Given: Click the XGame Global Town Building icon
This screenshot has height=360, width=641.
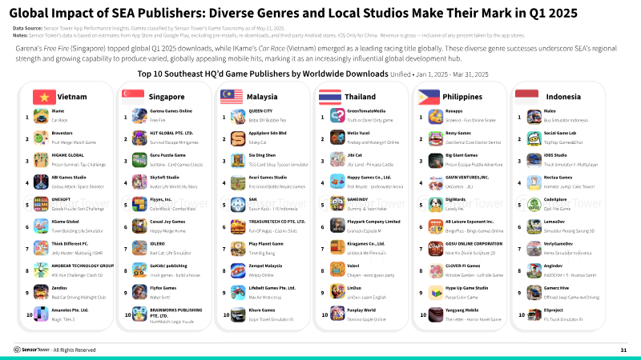Looking at the screenshot, I should [41, 226].
